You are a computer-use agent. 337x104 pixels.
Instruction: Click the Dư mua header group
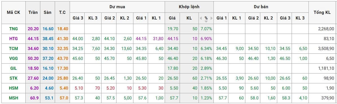(x=117, y=7)
